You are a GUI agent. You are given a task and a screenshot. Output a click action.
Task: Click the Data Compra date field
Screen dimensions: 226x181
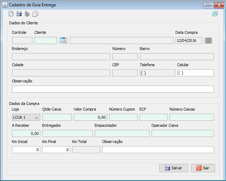[x=189, y=40]
